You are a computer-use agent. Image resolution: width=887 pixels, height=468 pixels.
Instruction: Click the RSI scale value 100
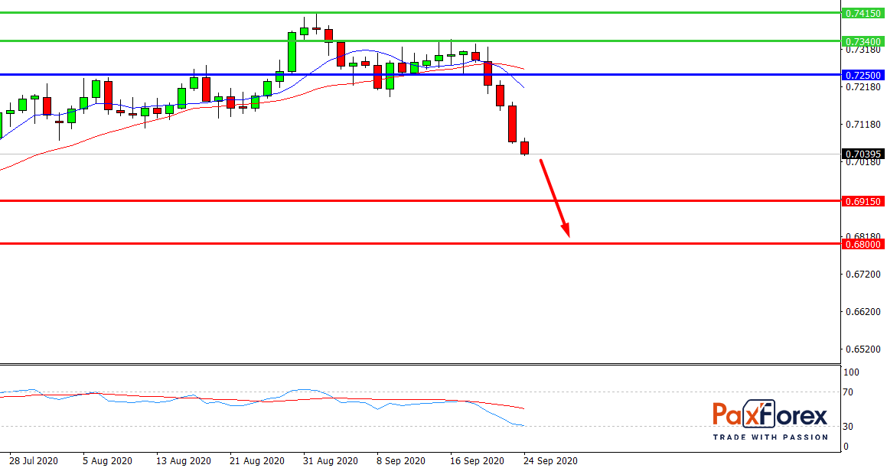tap(851, 372)
